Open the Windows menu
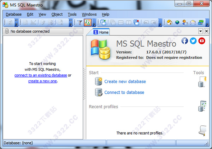This screenshot has height=149, width=212. 89,14
